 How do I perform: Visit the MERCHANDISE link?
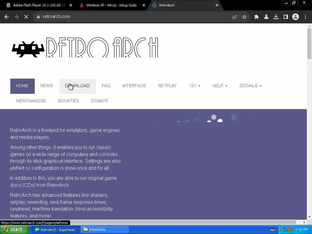pos(31,101)
